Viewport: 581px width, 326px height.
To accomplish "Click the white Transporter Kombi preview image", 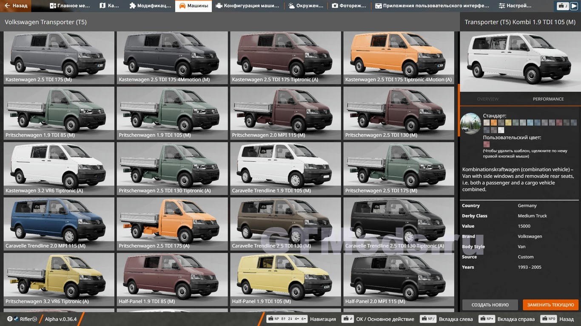I will [521, 62].
